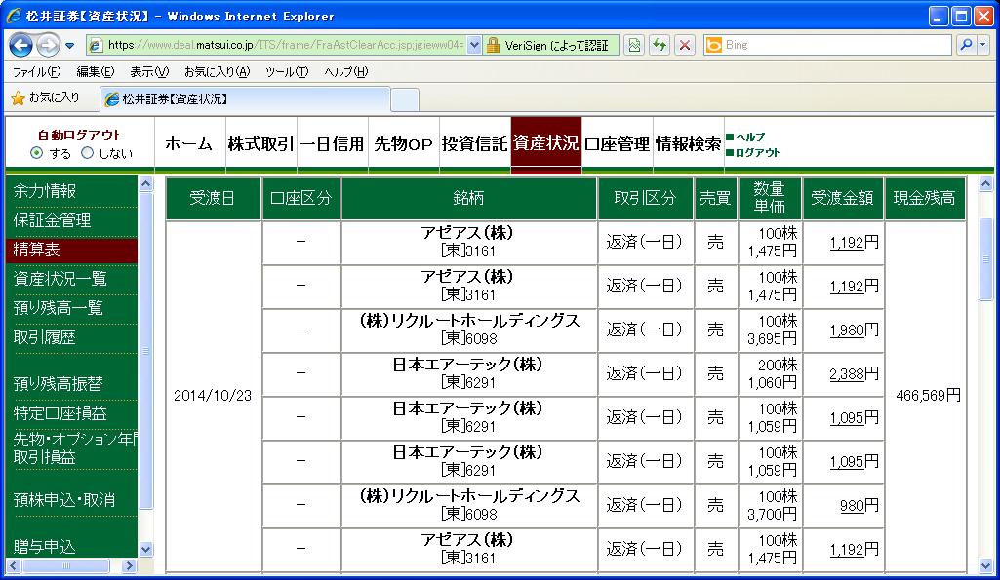1000x580 pixels.
Task: Click the Internet Explorer title bar icon
Action: [x=14, y=16]
